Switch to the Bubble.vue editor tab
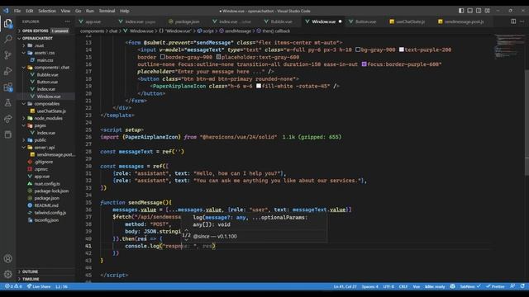Image resolution: width=529 pixels, height=297 pixels. [x=281, y=21]
